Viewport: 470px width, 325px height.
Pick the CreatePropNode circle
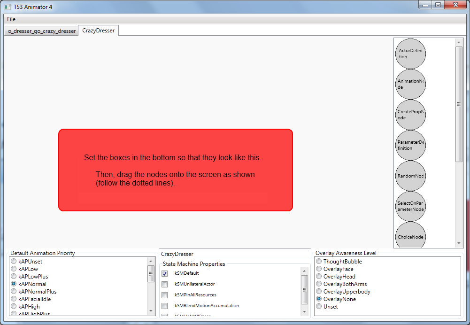pos(410,115)
